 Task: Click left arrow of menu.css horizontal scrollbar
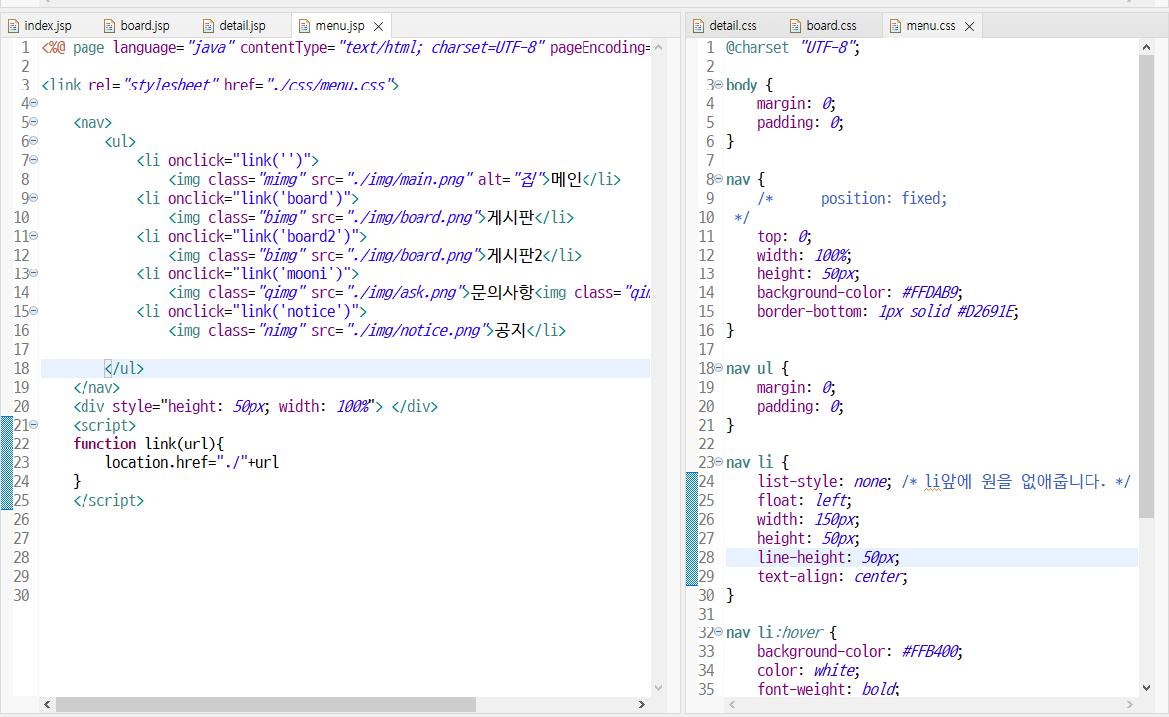point(732,704)
